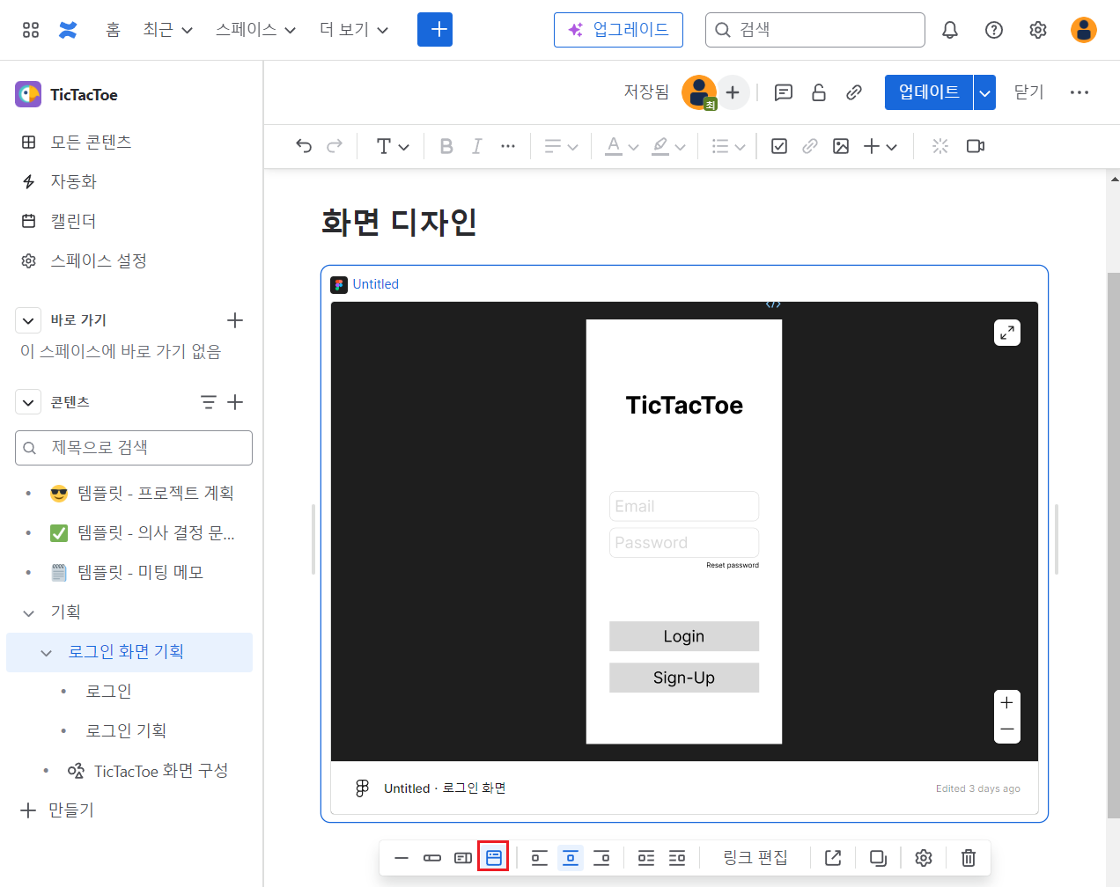Go to 홈
The width and height of the screenshot is (1120, 887).
click(113, 30)
